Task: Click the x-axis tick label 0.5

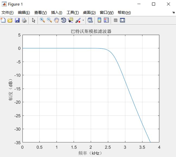Action: [x=40, y=147]
